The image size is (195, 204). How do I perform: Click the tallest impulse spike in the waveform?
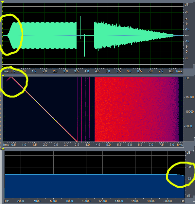pos(89,34)
